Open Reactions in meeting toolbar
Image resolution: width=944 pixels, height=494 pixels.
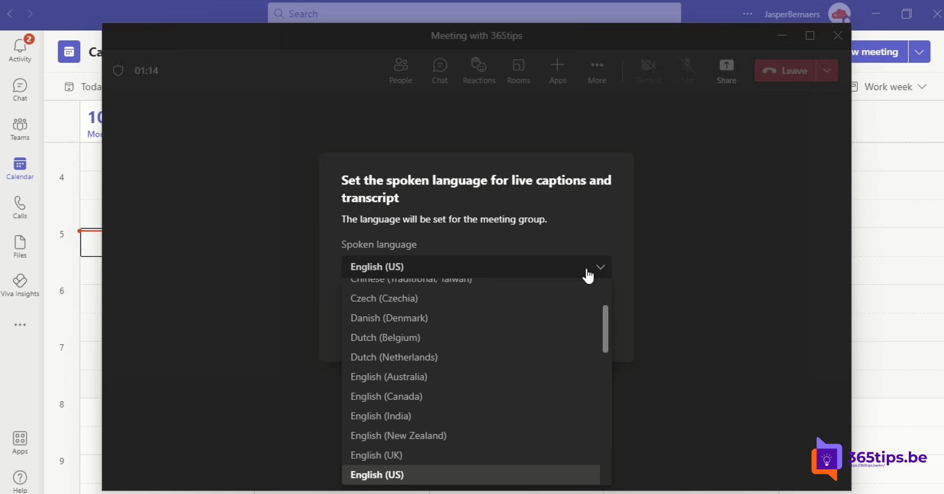click(479, 71)
